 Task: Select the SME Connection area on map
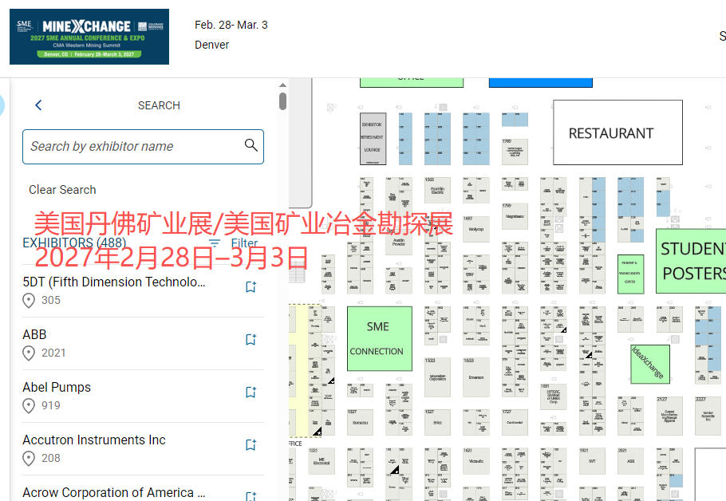click(x=379, y=338)
